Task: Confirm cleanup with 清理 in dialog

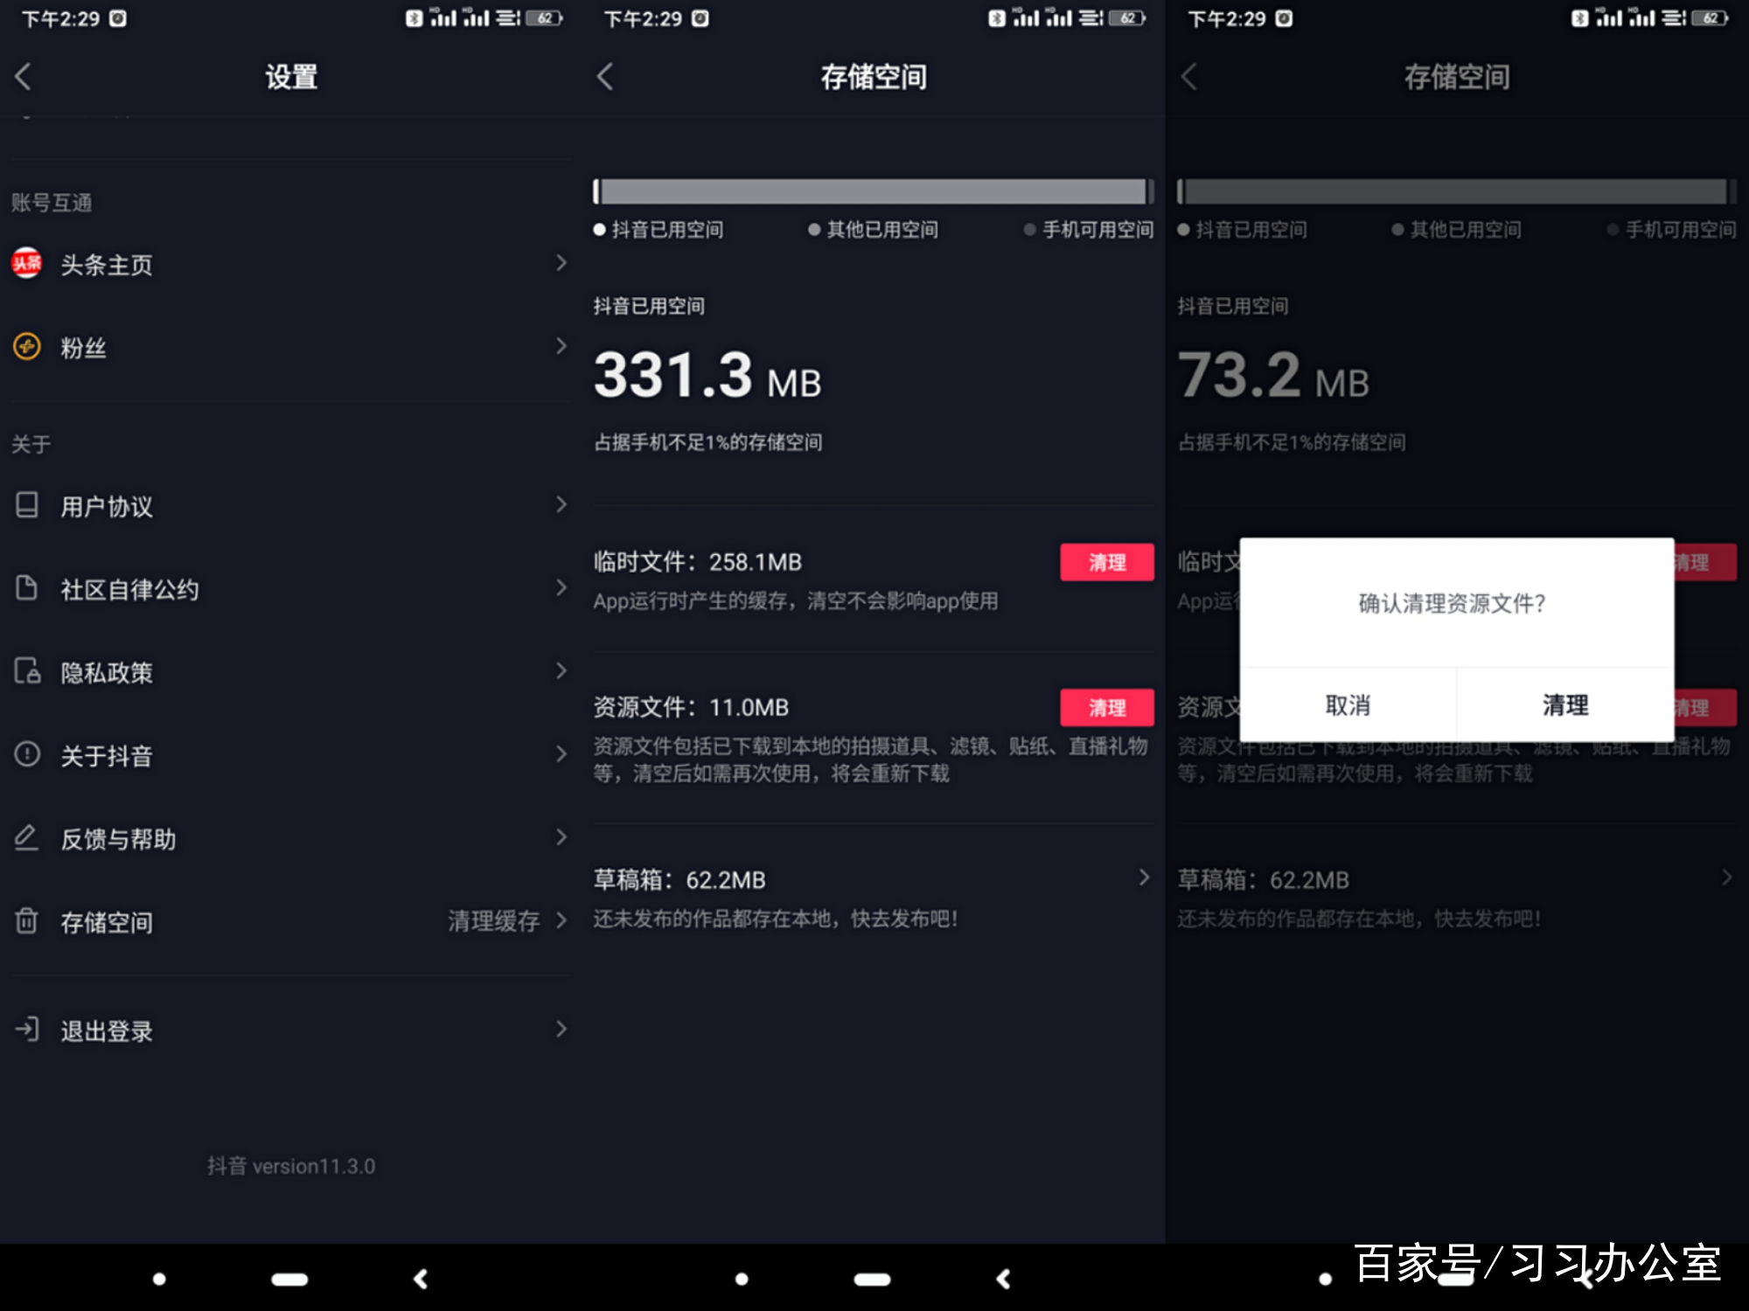Action: pyautogui.click(x=1564, y=704)
